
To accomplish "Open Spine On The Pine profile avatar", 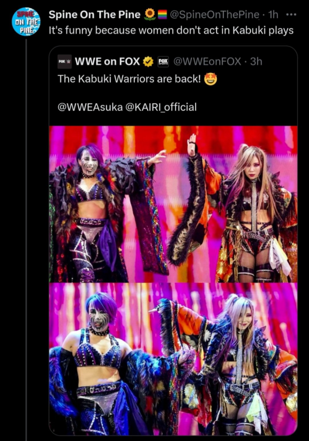I will 26,22.
